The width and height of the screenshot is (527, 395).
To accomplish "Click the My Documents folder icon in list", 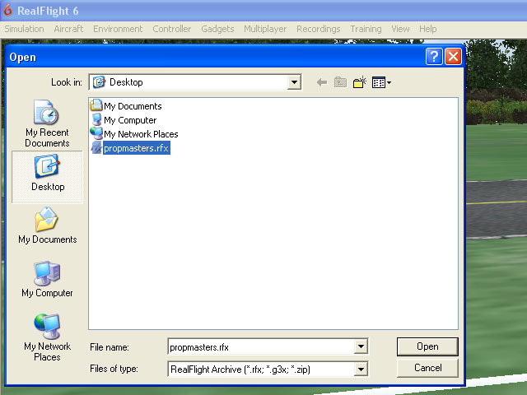I will click(96, 105).
